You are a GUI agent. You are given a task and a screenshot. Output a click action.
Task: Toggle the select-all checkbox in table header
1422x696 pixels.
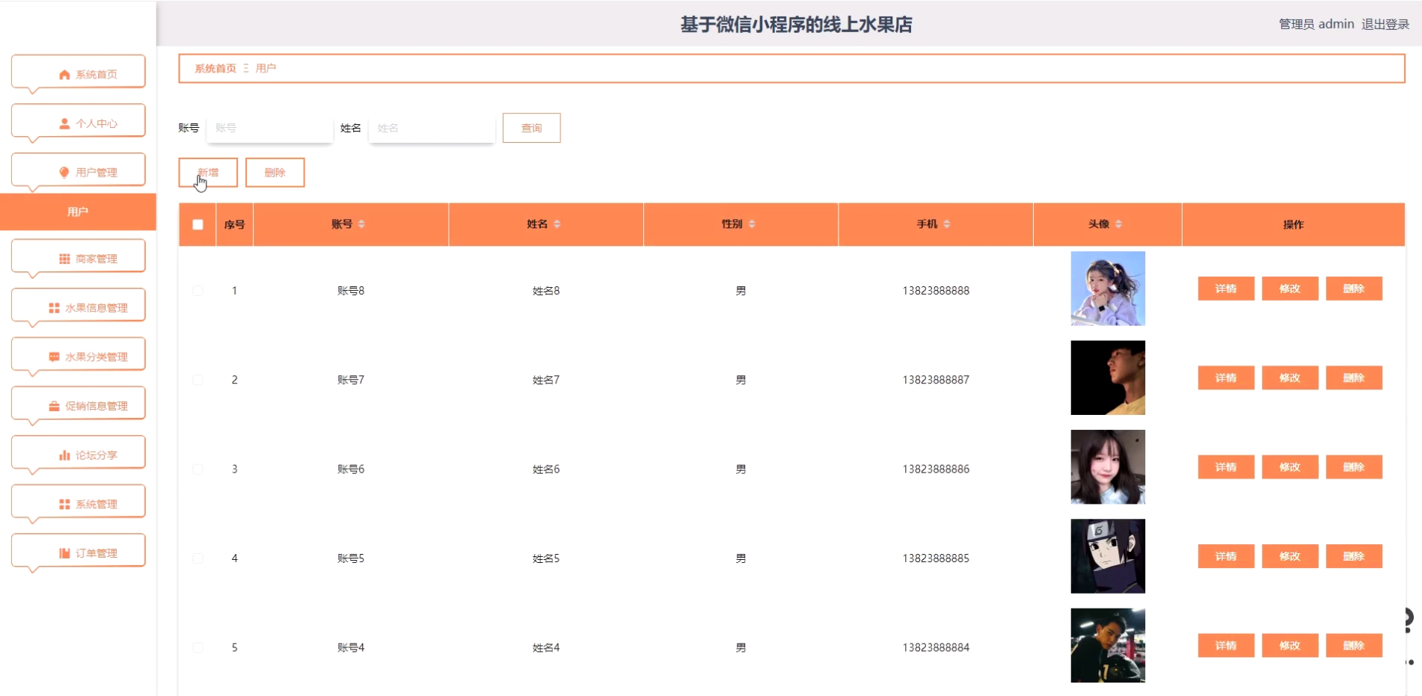click(197, 224)
